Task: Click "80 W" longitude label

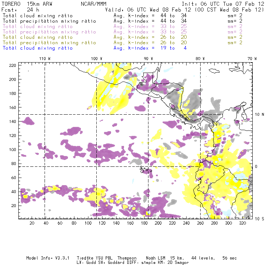Action: (200, 59)
